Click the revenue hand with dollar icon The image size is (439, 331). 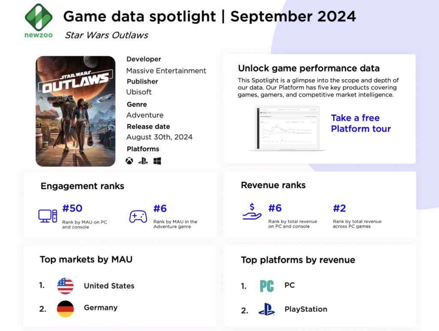[x=252, y=212]
